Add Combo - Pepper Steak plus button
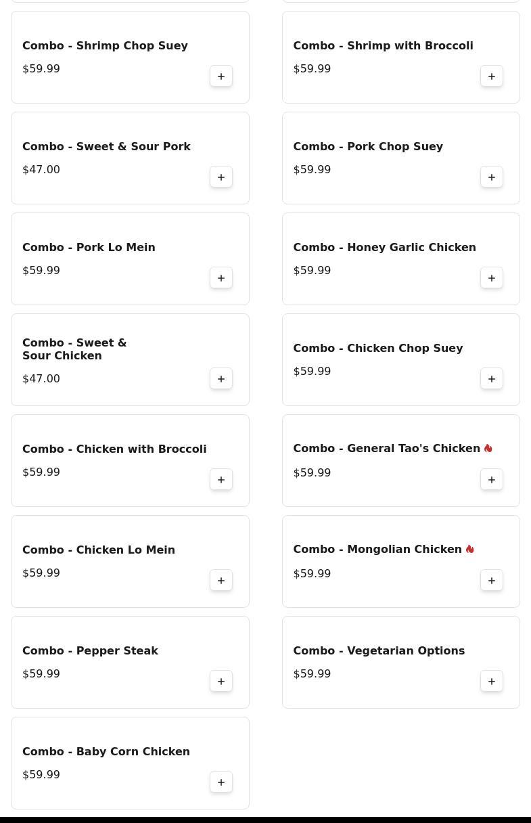Screen dimensions: 531x823 221,682
